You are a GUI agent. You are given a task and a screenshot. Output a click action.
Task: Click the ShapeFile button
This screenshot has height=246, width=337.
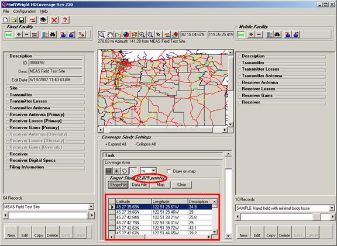[118, 185]
